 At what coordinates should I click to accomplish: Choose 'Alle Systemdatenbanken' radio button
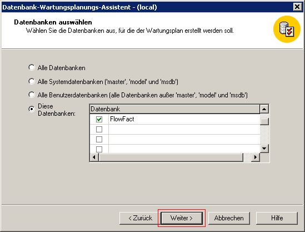click(x=32, y=81)
